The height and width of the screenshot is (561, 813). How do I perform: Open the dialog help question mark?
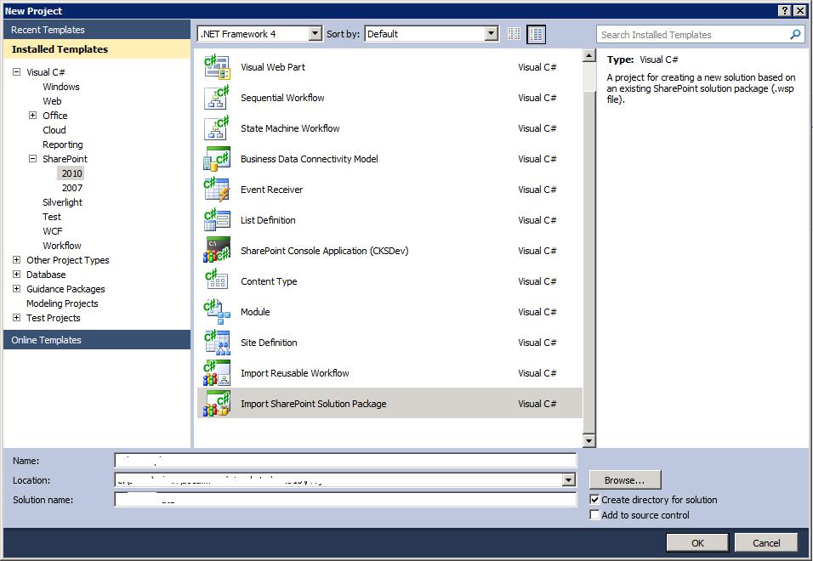pos(785,10)
